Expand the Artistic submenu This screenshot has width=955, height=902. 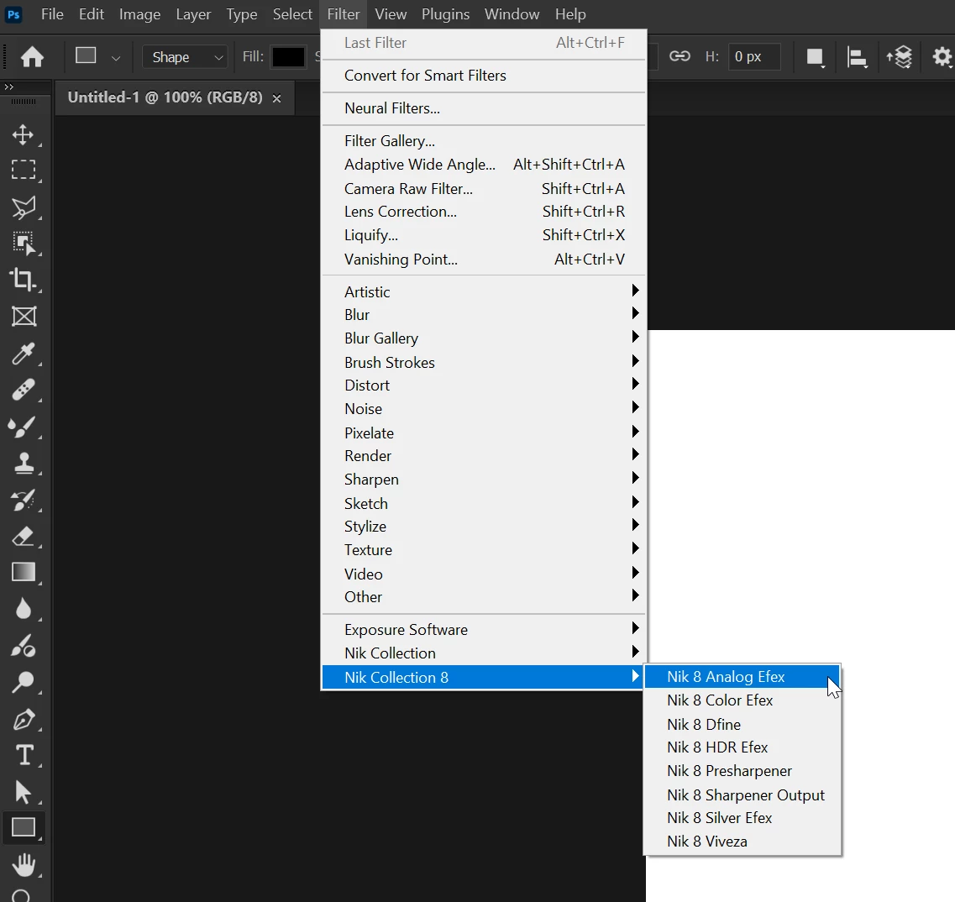pyautogui.click(x=484, y=291)
